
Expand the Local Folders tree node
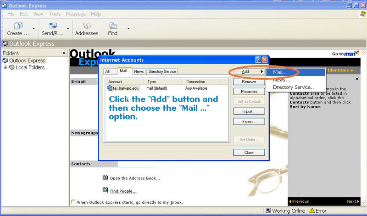pyautogui.click(x=6, y=67)
